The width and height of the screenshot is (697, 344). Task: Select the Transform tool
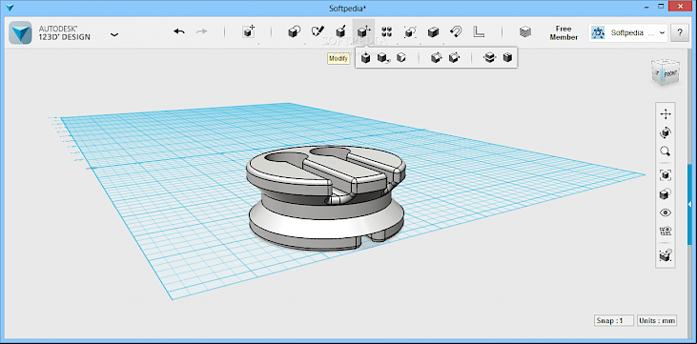click(x=249, y=31)
